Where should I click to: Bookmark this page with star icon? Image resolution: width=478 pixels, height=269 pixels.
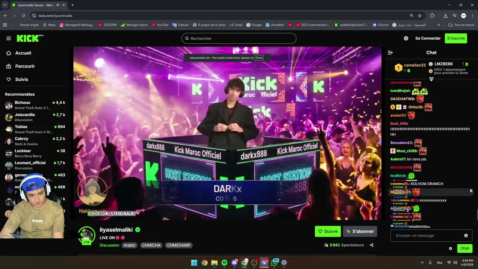[x=420, y=16]
